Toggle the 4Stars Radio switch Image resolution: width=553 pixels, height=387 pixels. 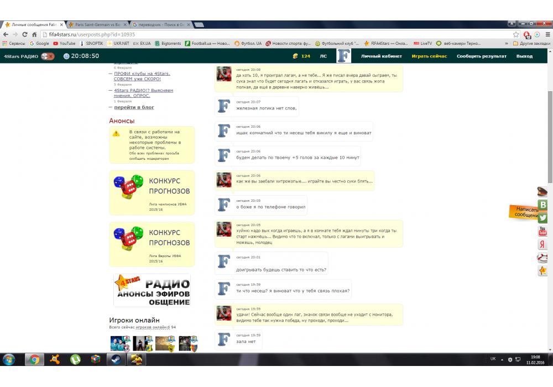(48, 56)
